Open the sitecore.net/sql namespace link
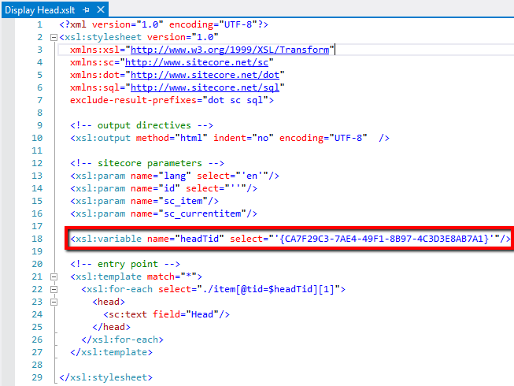 [205, 87]
